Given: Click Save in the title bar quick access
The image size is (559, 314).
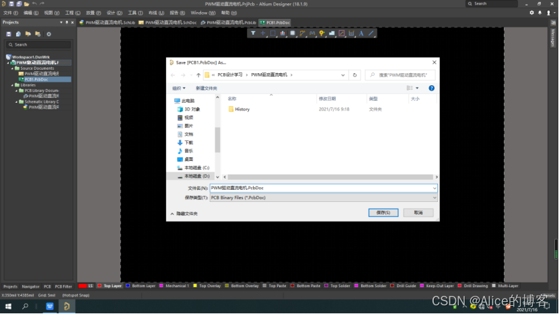Looking at the screenshot, I should pyautogui.click(x=11, y=4).
